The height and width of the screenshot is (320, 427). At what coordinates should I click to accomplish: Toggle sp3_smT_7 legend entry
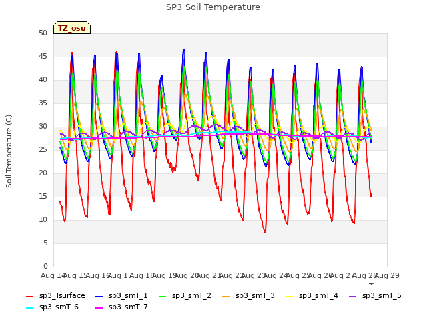click(121, 307)
